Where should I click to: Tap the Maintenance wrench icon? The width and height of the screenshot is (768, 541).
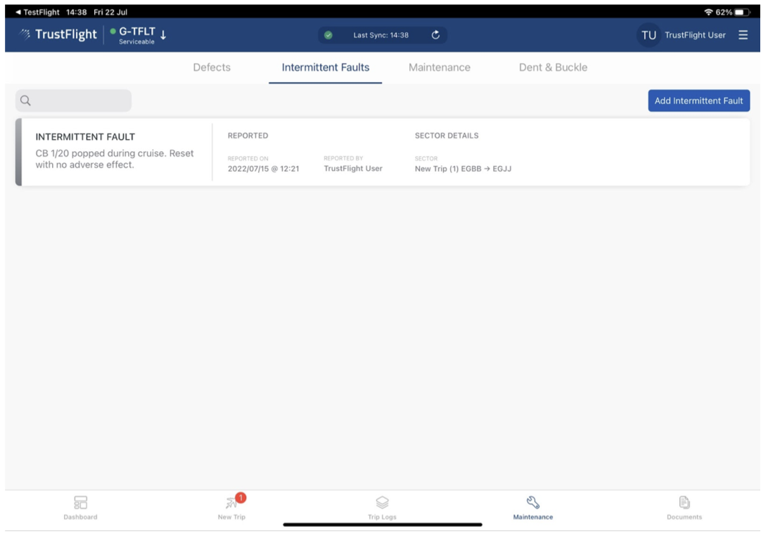coord(533,502)
